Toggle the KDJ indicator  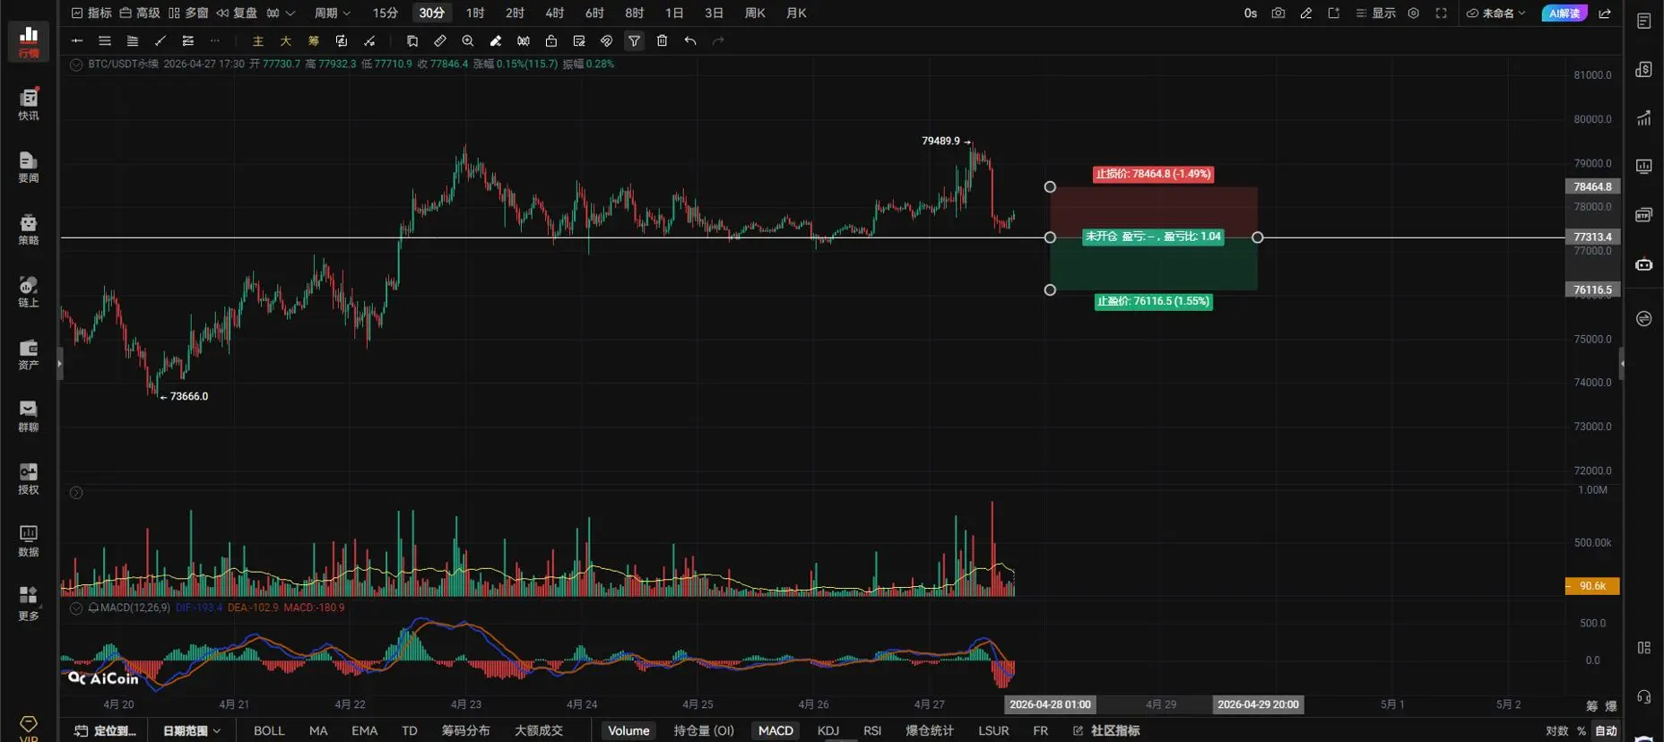(x=828, y=730)
